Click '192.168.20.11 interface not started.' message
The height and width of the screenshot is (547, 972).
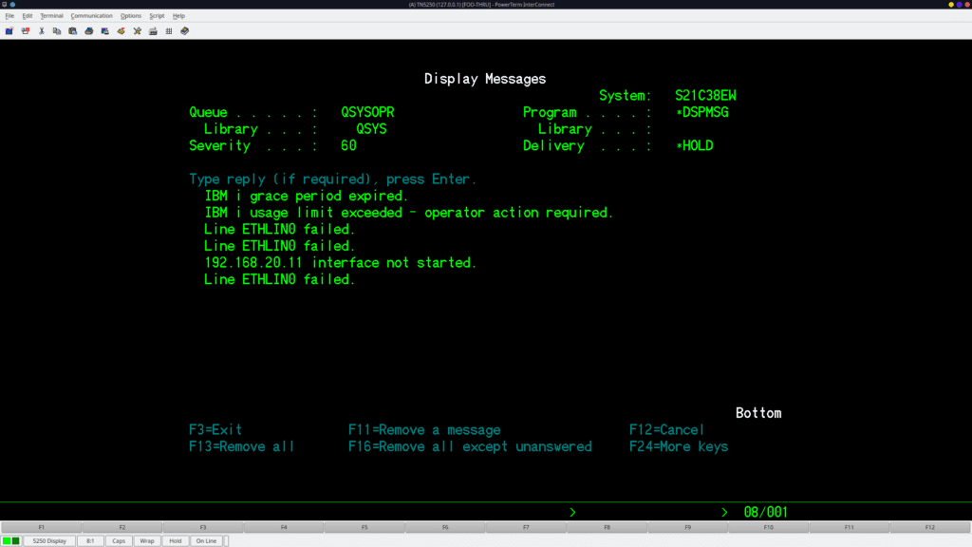coord(341,263)
